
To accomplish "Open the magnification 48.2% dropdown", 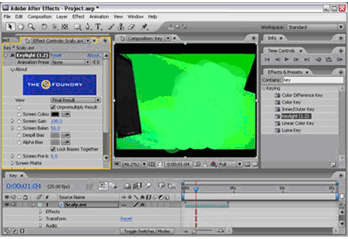I will pos(134,164).
